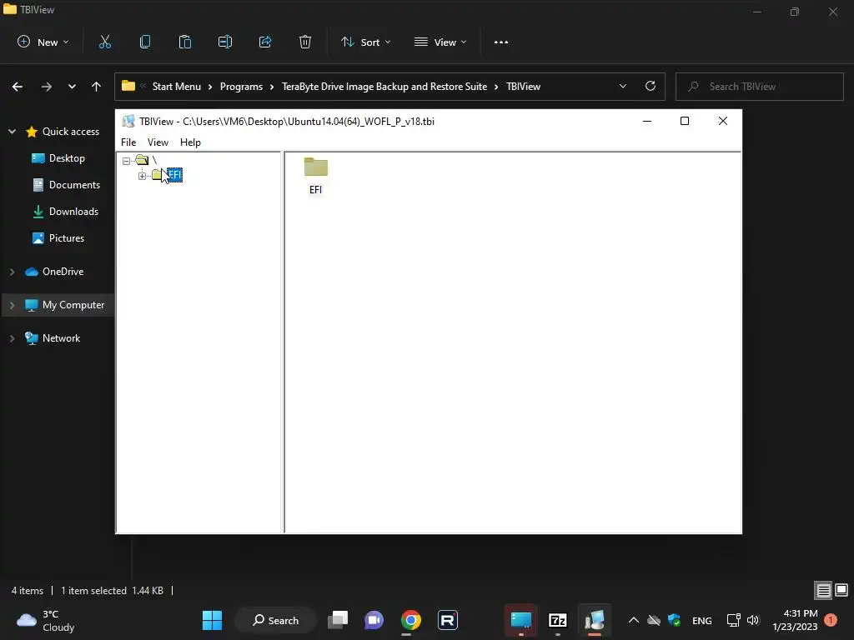Collapse the root backslash tree node
Screen dimensions: 854x640
(x=127, y=161)
